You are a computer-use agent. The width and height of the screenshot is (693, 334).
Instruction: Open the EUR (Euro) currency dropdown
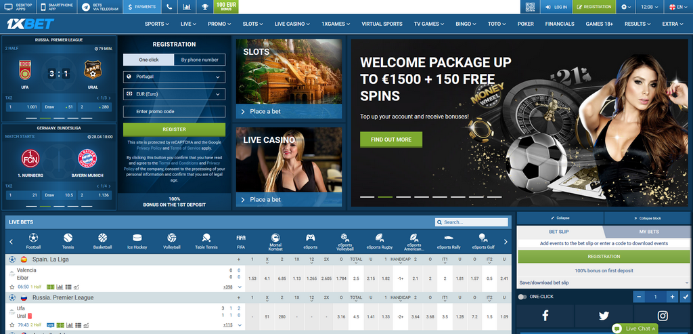click(174, 94)
